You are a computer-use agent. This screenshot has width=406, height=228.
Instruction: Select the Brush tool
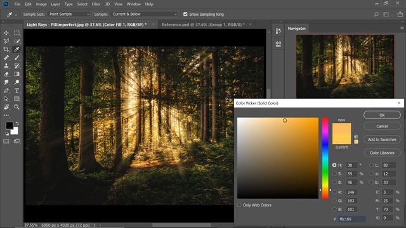pos(17,58)
